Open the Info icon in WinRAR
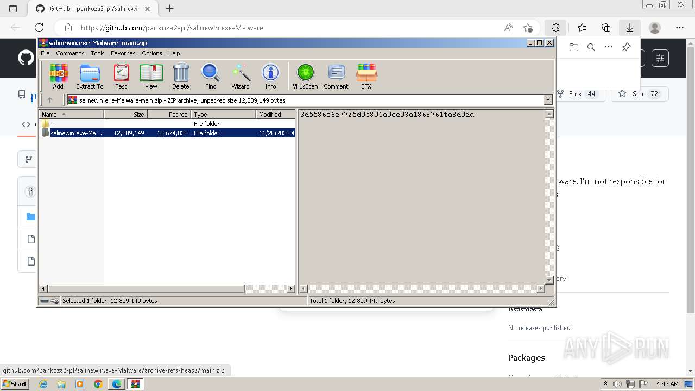The height and width of the screenshot is (391, 695). [270, 76]
